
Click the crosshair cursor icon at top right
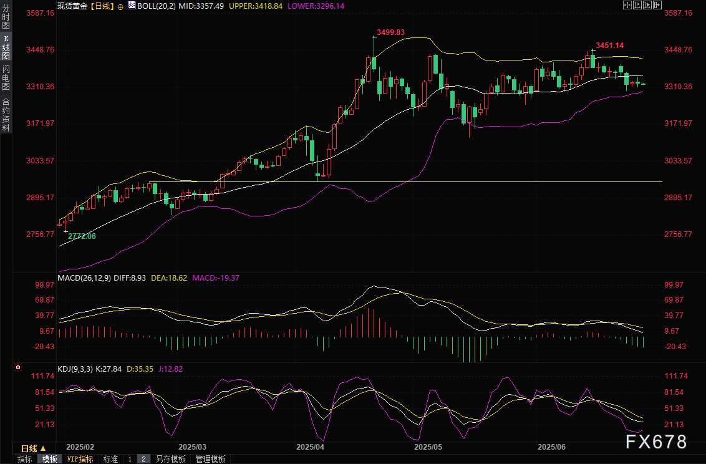pos(628,5)
